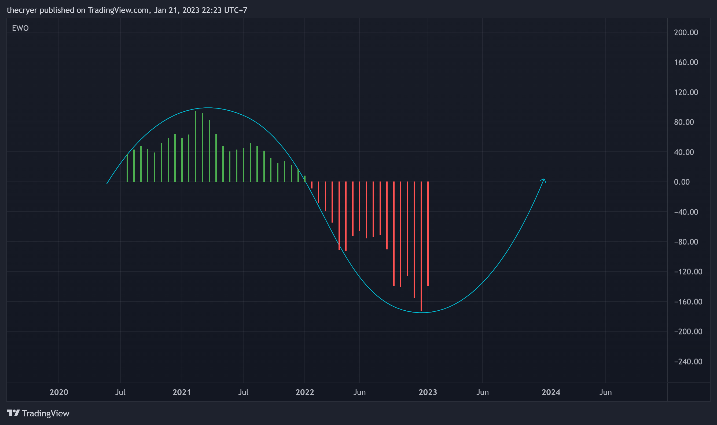The height and width of the screenshot is (425, 717).
Task: Click the -240.00 price scale label
Action: [x=688, y=361]
